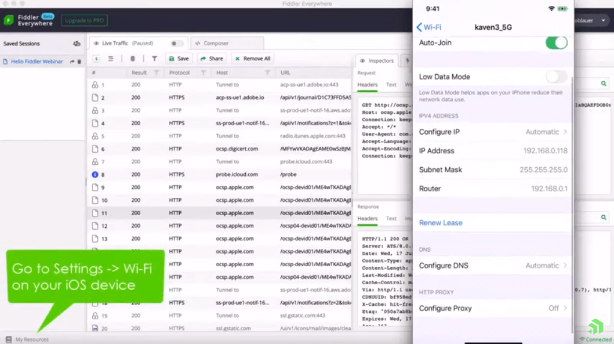Toggle the Live Traffic capture switch
Screen dimensions: 614x344
176,43
